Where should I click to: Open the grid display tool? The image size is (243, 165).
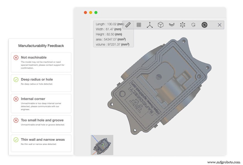click(139, 24)
